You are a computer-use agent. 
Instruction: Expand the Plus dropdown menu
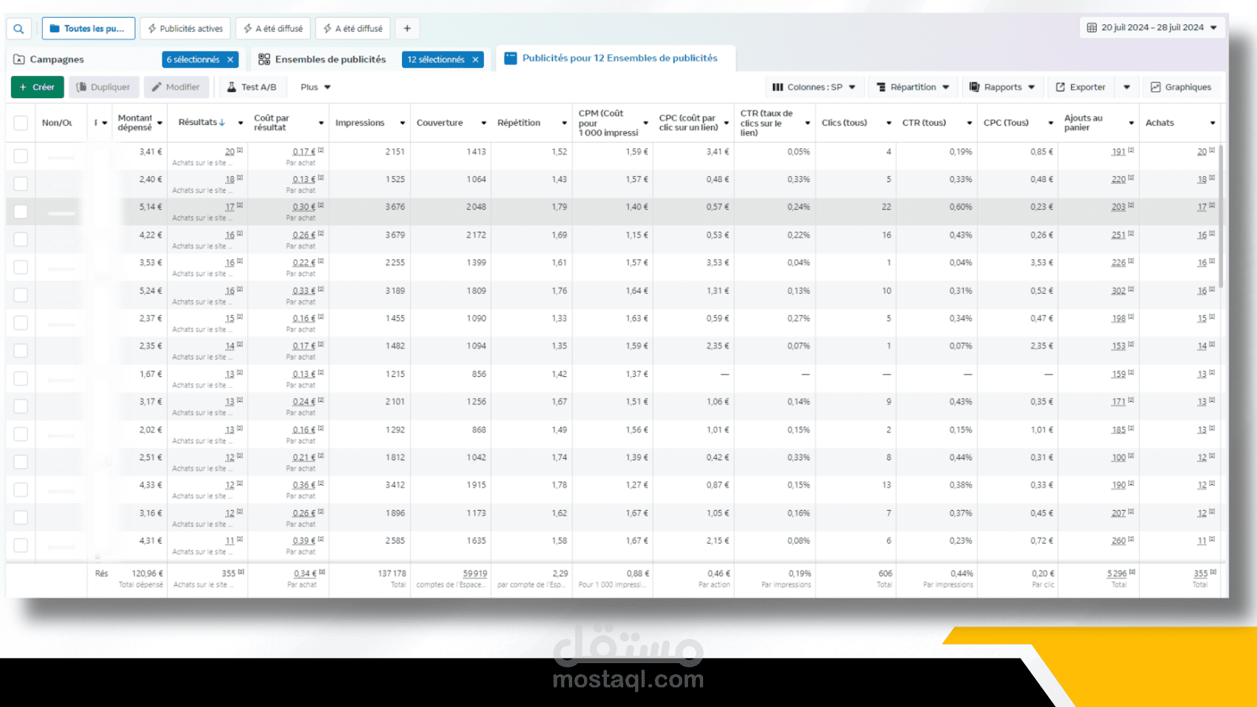(x=316, y=87)
